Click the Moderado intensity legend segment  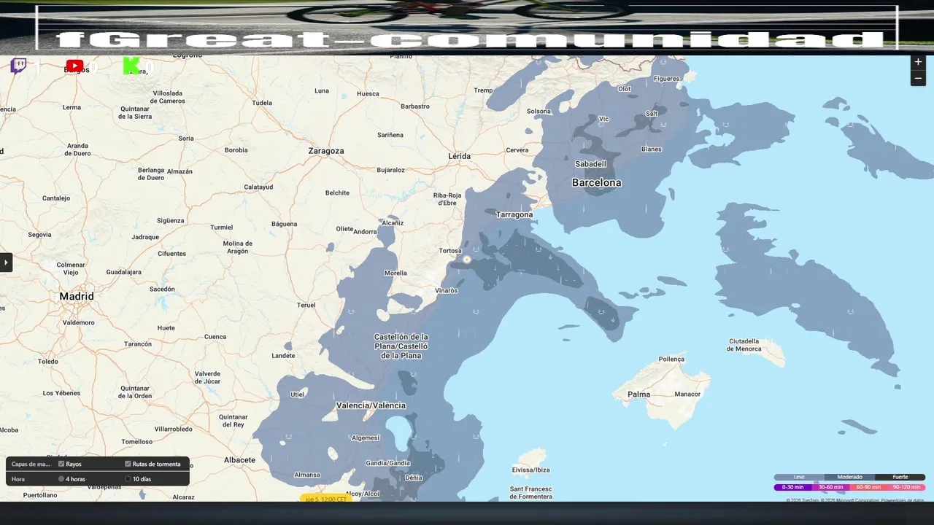(x=849, y=477)
